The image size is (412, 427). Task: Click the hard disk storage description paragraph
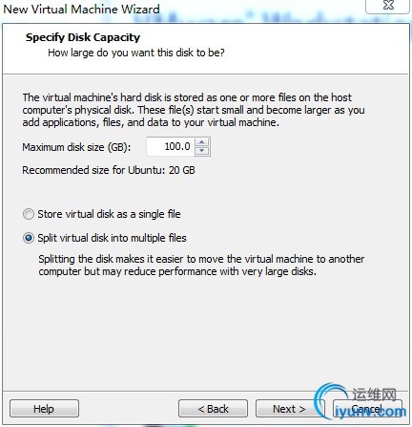(194, 110)
